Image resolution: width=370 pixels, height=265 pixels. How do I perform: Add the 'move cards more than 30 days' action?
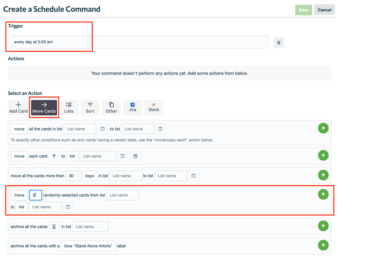click(323, 175)
